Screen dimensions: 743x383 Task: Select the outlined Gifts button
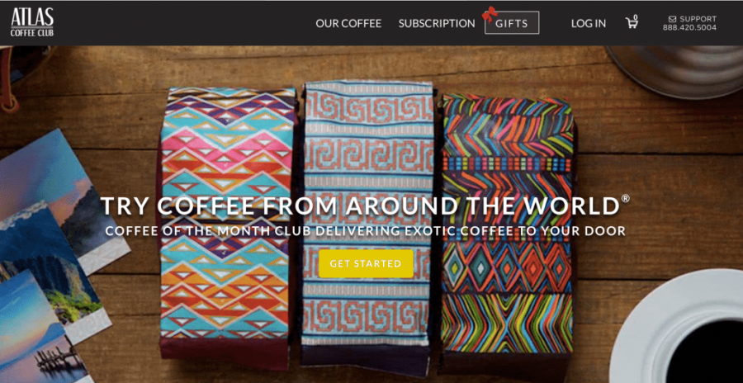coord(512,23)
